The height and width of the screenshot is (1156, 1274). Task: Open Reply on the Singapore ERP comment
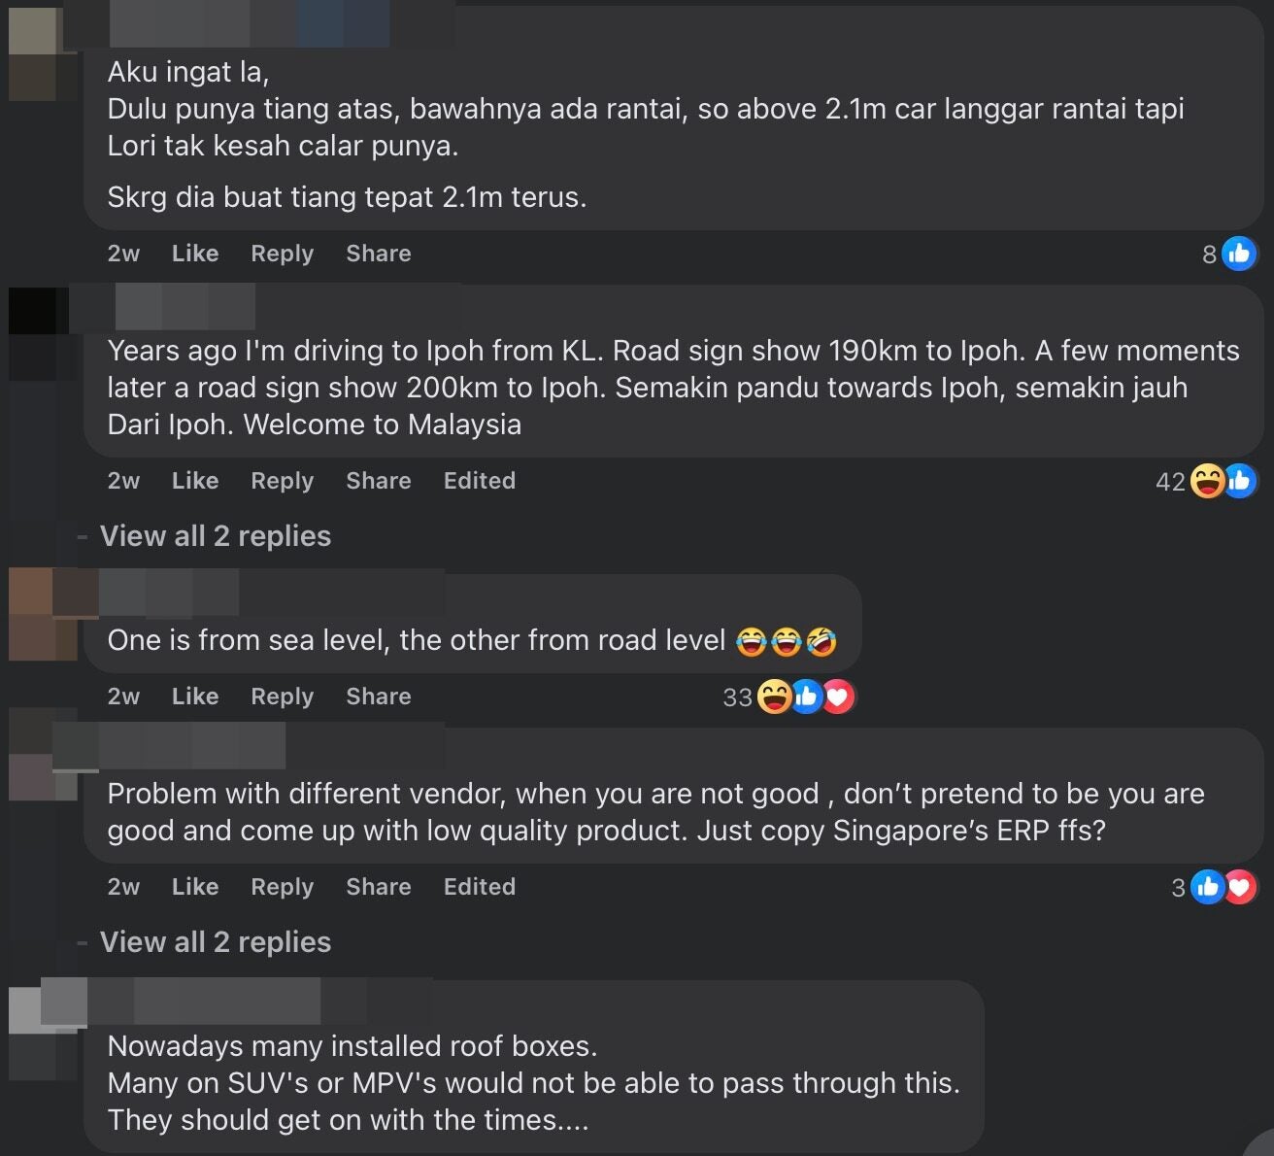pyautogui.click(x=281, y=887)
